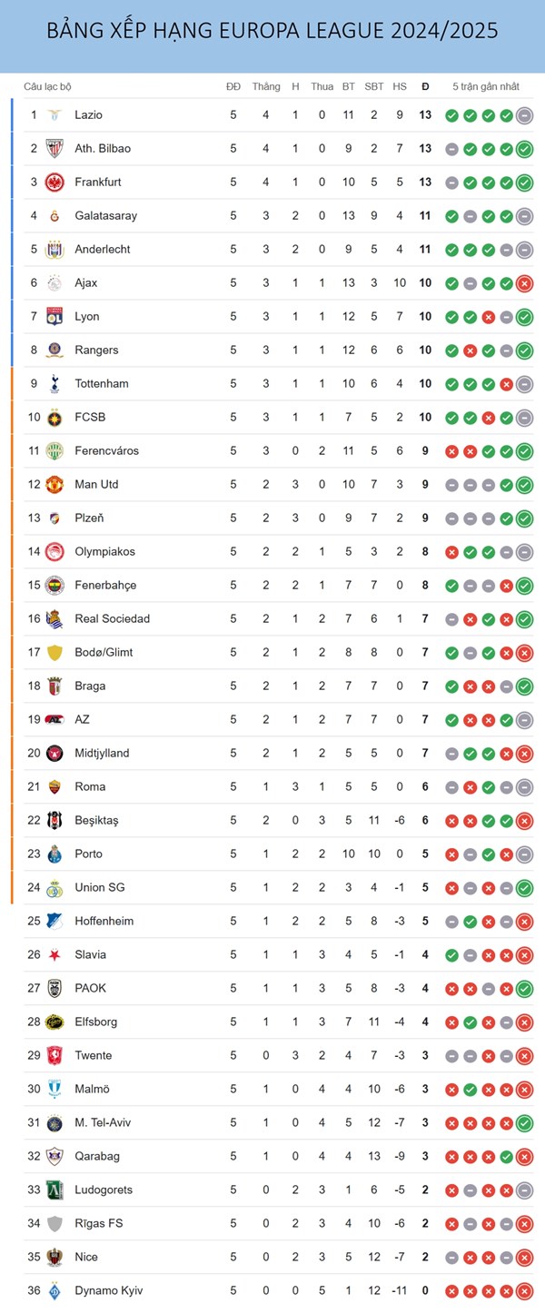Click the Dynamo Kyiv club crest

pos(54,1291)
